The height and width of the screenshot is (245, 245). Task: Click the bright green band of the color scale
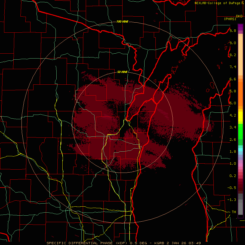[240, 131]
